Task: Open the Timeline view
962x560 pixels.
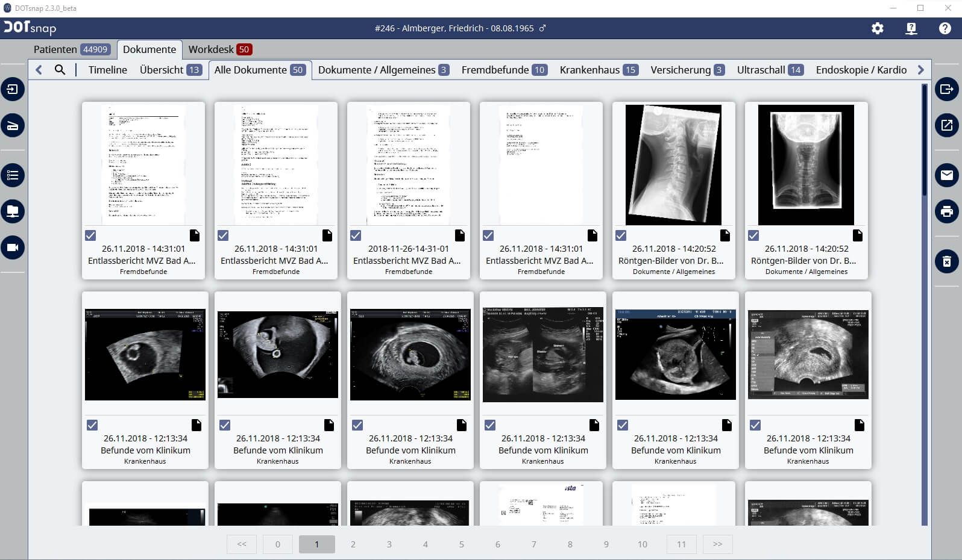Action: (107, 70)
